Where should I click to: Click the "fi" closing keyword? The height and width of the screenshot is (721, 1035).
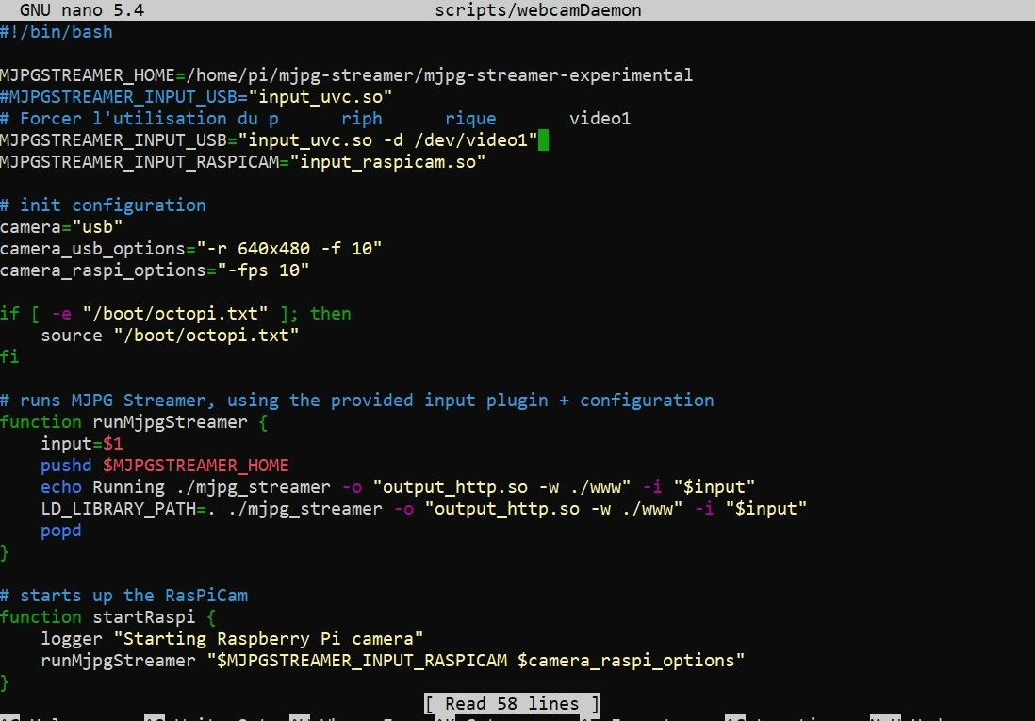[x=10, y=357]
